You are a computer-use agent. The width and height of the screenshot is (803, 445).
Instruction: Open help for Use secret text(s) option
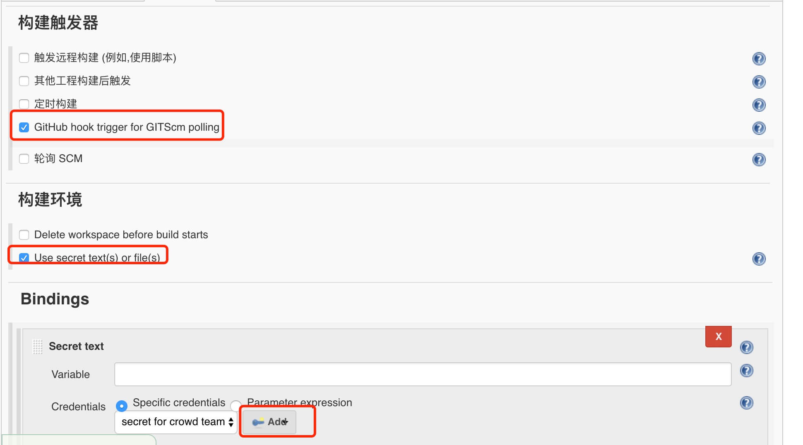pos(758,259)
